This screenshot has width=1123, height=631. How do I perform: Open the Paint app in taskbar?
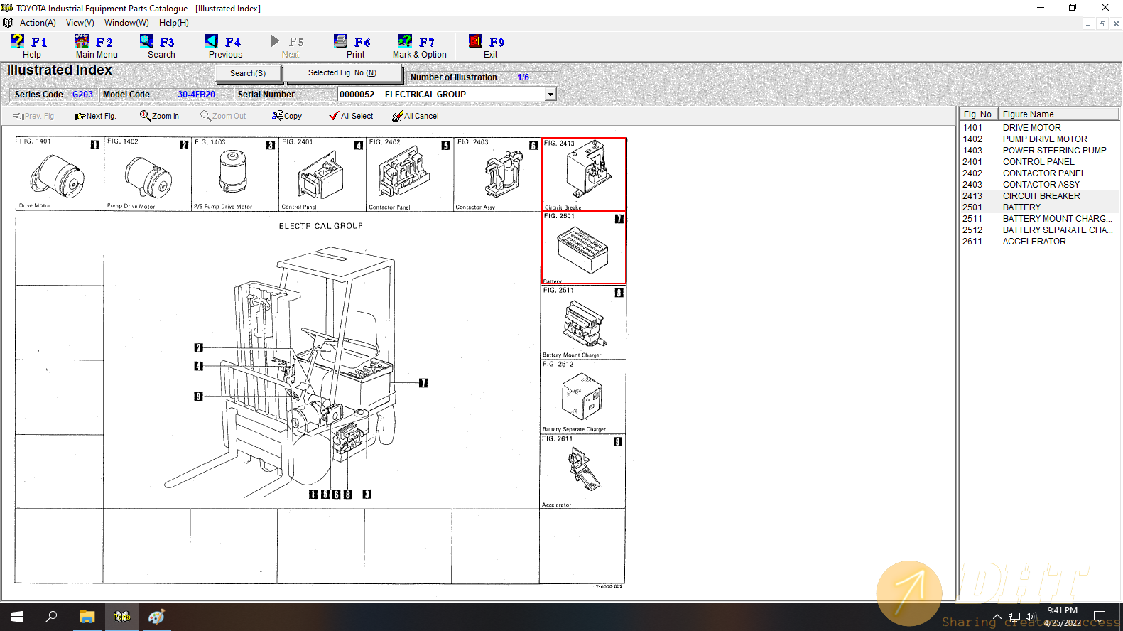pos(156,617)
